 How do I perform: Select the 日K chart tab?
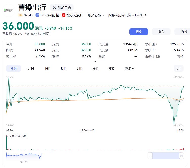point(48,69)
